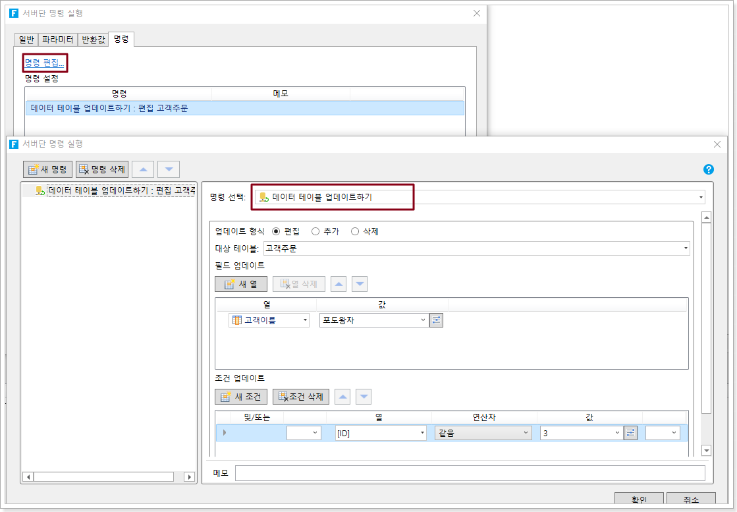Move the command up with the top arrow
The height and width of the screenshot is (512, 737).
pos(143,169)
